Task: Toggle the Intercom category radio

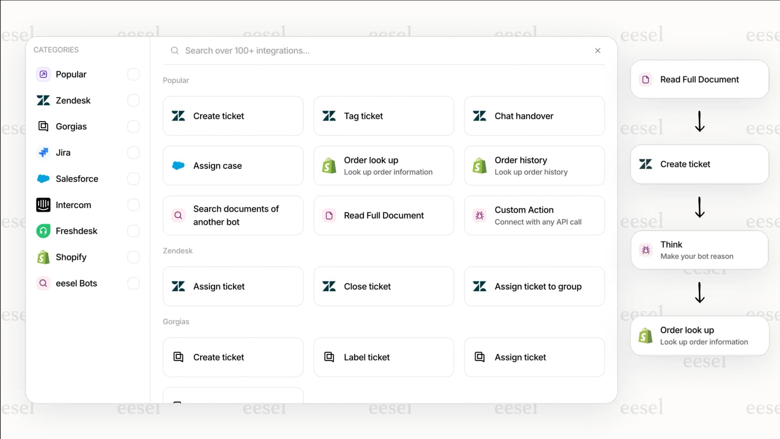Action: (133, 205)
